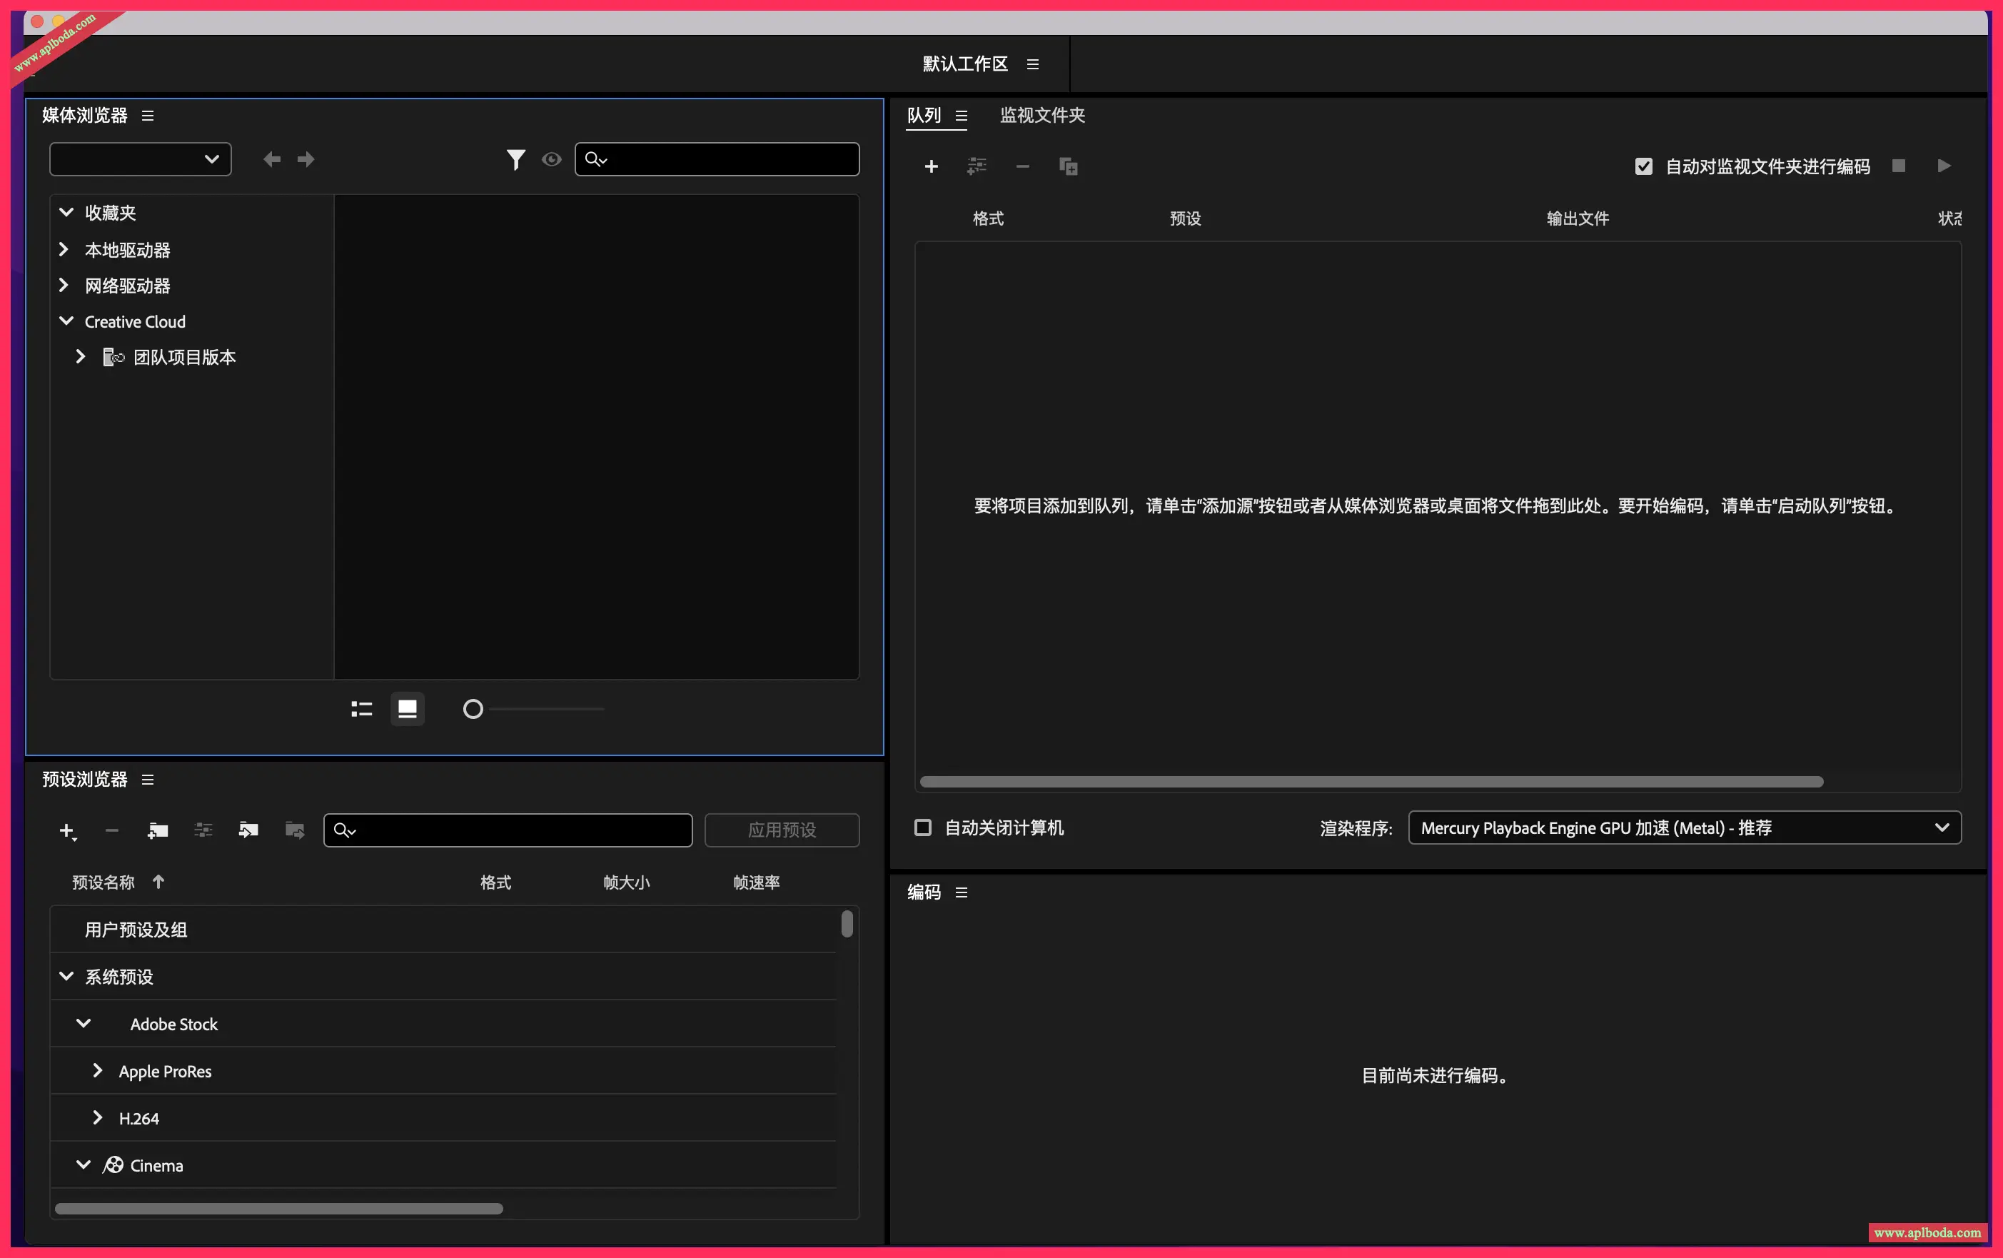Select the start queue playback icon
Viewport: 2003px width, 1258px height.
1944,166
